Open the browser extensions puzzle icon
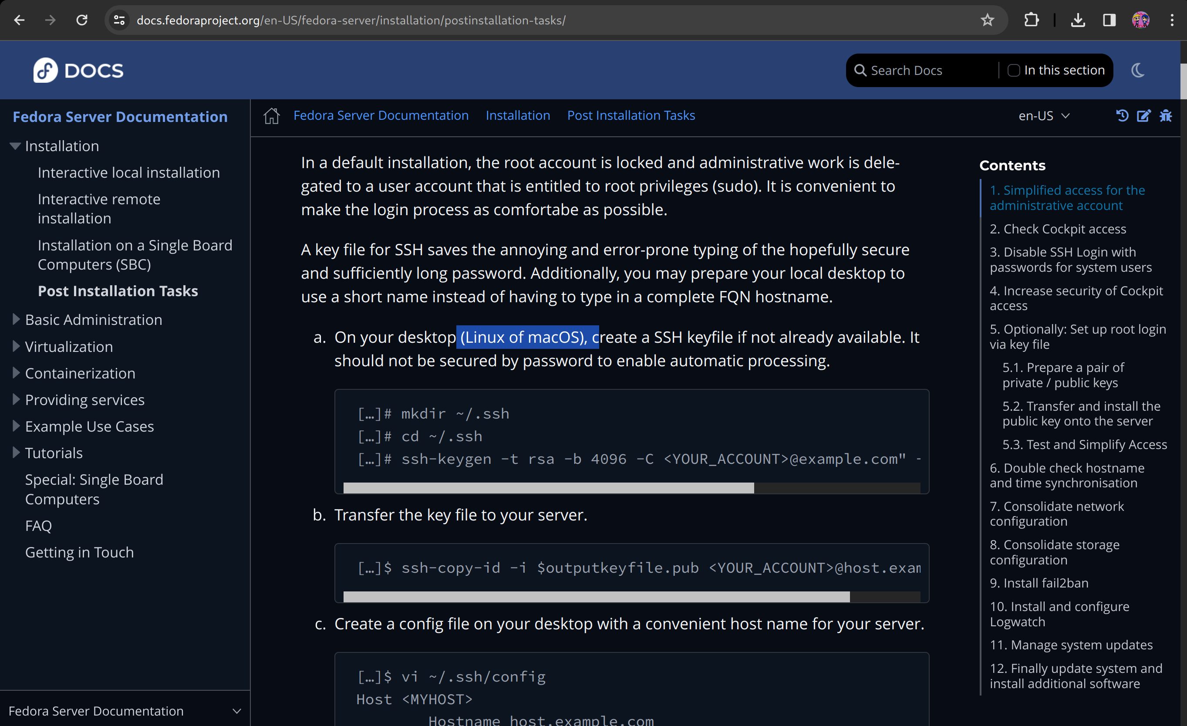This screenshot has width=1187, height=726. (x=1031, y=20)
